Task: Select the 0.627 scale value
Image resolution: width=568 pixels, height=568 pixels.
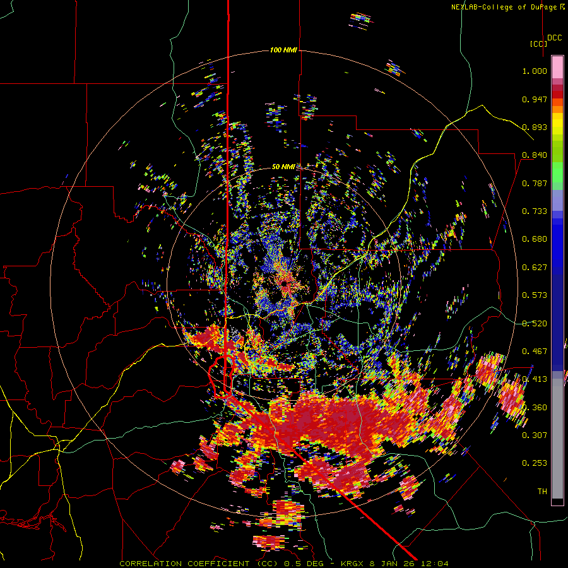Action: coord(535,268)
